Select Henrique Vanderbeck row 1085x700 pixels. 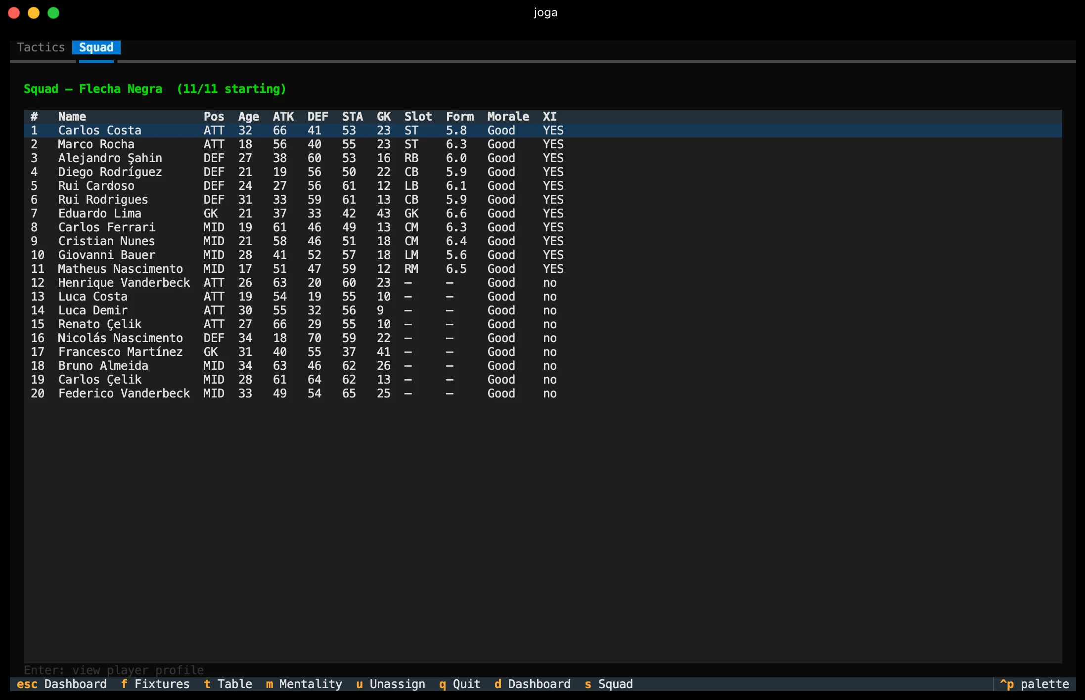[542, 283]
